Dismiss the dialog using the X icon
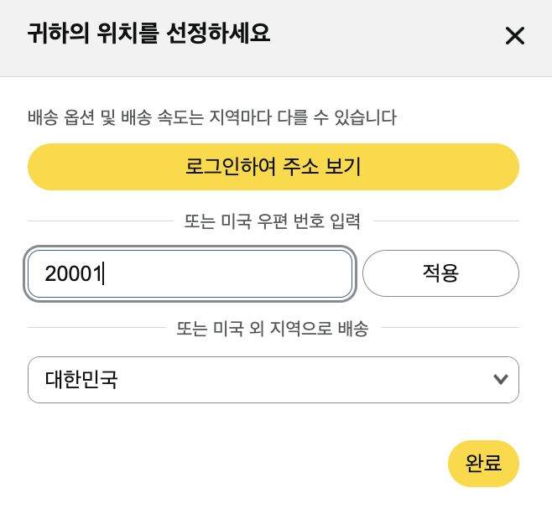 point(514,36)
